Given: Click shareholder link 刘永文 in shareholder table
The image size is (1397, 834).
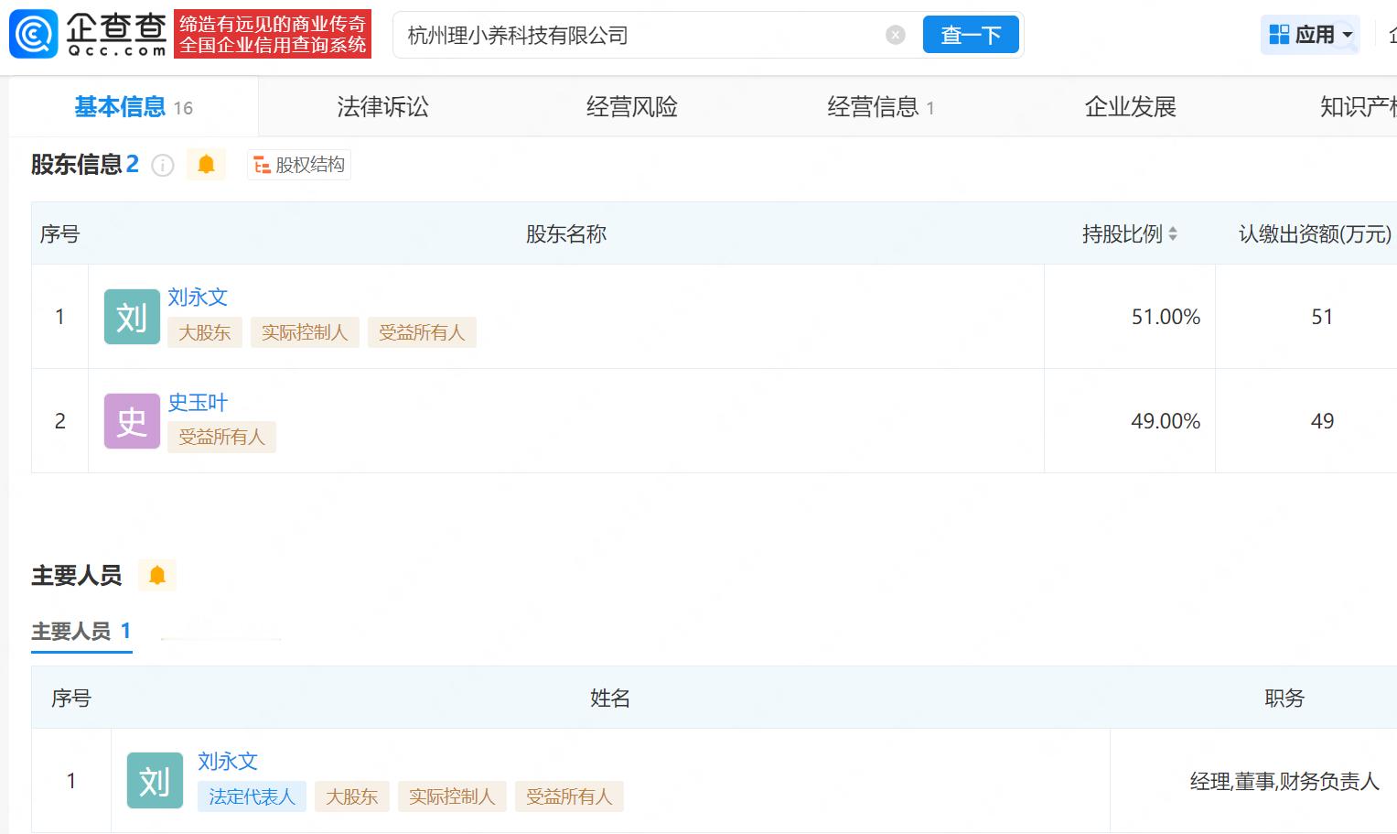Looking at the screenshot, I should coord(198,298).
